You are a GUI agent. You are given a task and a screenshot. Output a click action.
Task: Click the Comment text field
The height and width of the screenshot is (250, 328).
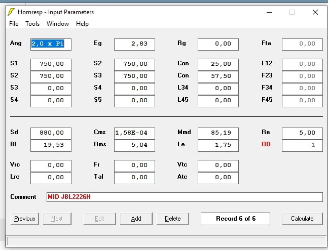(185, 197)
